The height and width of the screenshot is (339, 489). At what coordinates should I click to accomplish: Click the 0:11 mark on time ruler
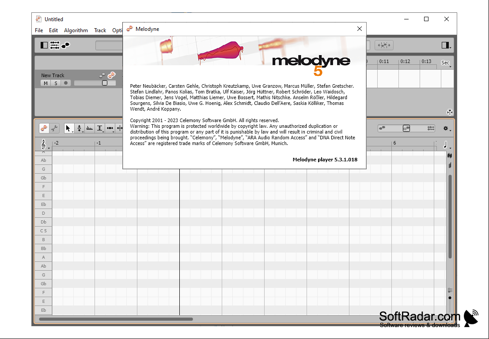point(384,62)
